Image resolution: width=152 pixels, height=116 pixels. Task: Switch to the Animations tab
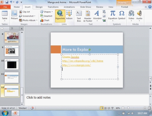coord(69,7)
